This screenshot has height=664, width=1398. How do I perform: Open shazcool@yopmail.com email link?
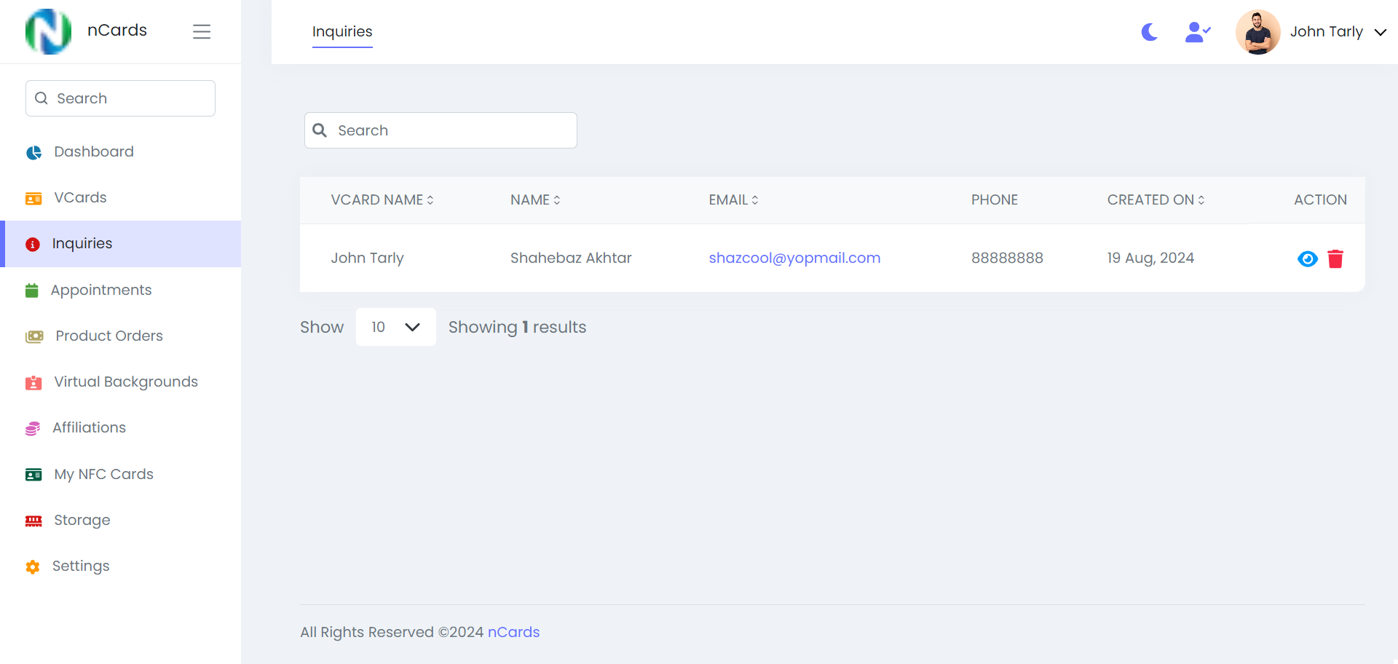tap(794, 258)
